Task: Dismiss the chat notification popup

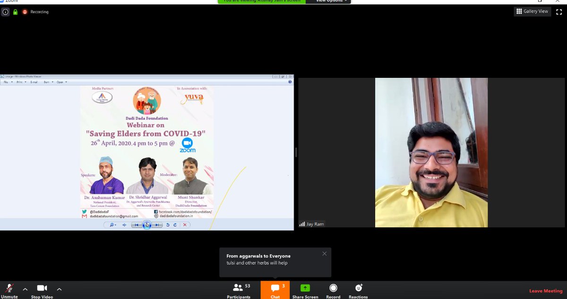Action: tap(324, 254)
